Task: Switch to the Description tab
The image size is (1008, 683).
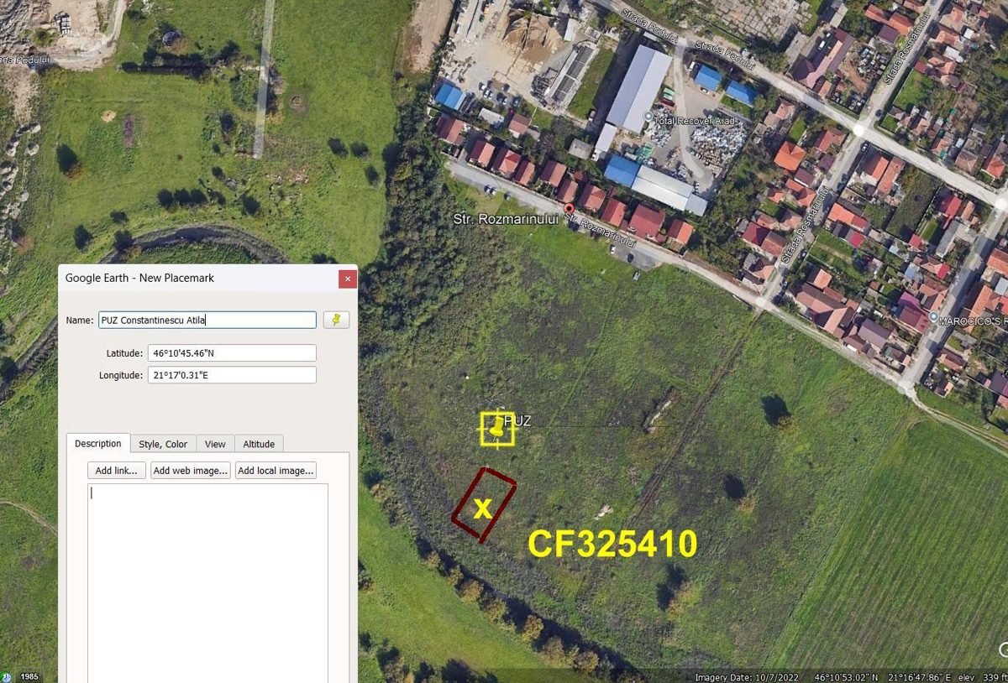Action: tap(98, 444)
